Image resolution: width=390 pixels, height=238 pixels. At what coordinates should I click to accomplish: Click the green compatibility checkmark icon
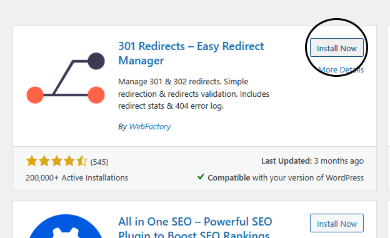[x=201, y=177]
